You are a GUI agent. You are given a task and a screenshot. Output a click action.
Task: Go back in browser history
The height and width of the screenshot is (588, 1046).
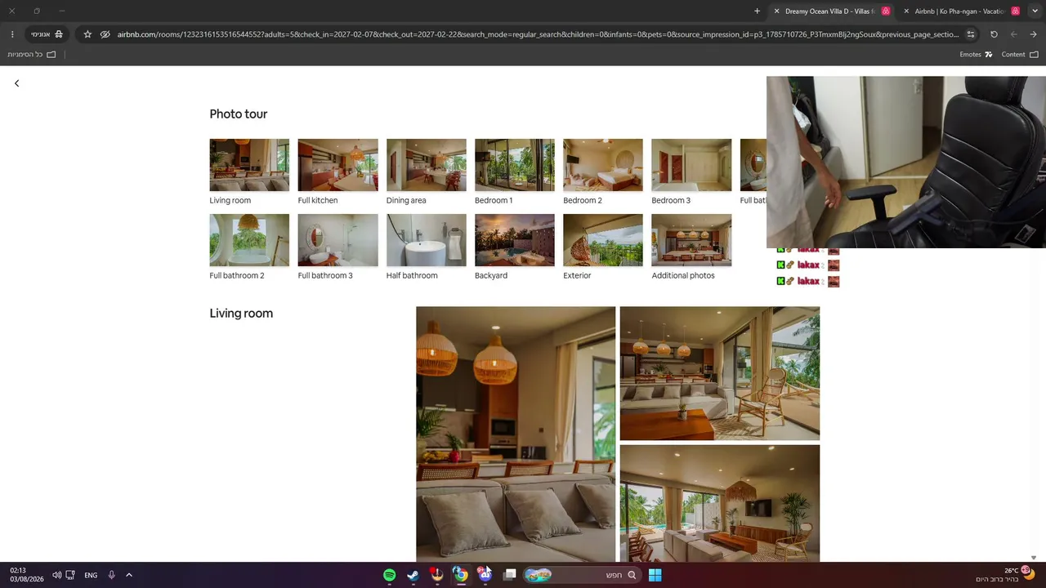1033,34
